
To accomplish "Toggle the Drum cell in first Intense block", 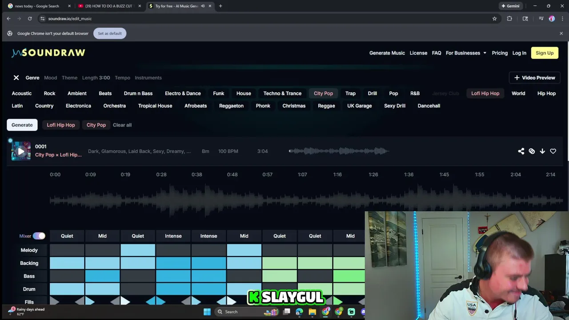I will pos(173,289).
